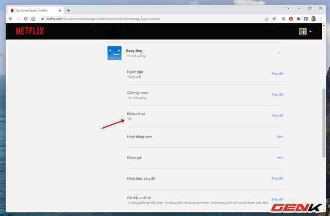Collapse the Baby Boy profile section

click(x=279, y=53)
